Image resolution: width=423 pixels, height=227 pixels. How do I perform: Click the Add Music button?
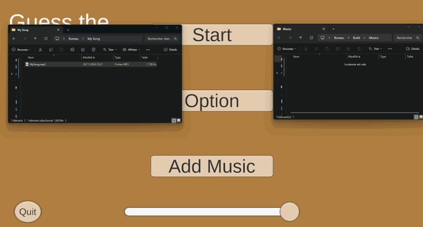click(212, 166)
